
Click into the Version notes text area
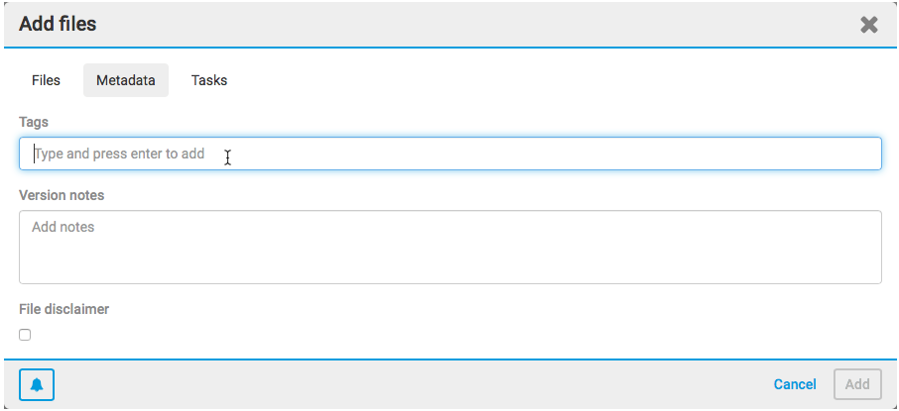tap(449, 247)
